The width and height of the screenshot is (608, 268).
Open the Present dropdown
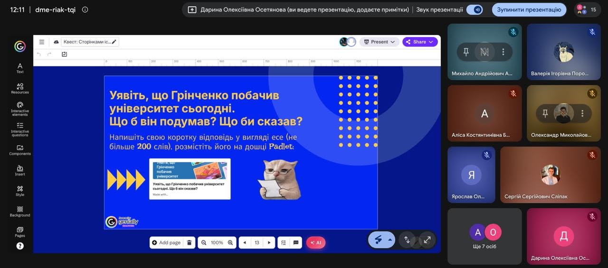380,42
